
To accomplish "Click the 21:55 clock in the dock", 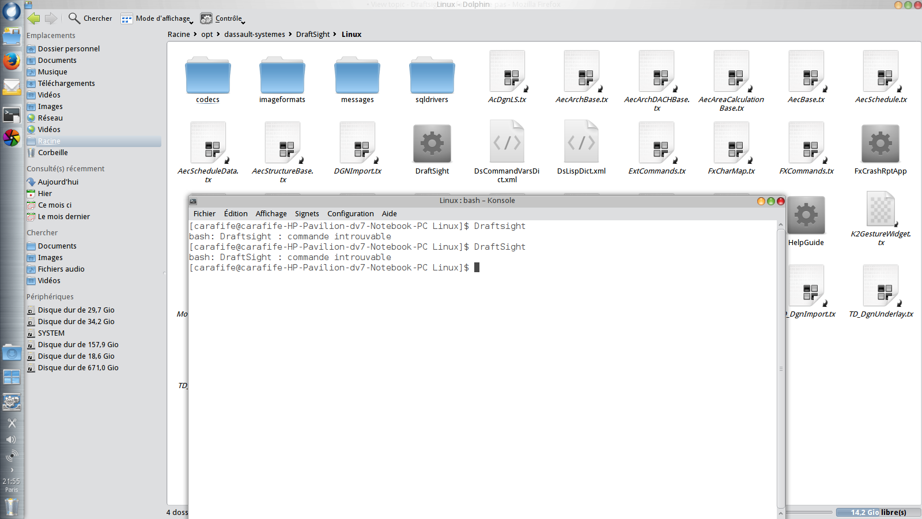I will pyautogui.click(x=12, y=482).
